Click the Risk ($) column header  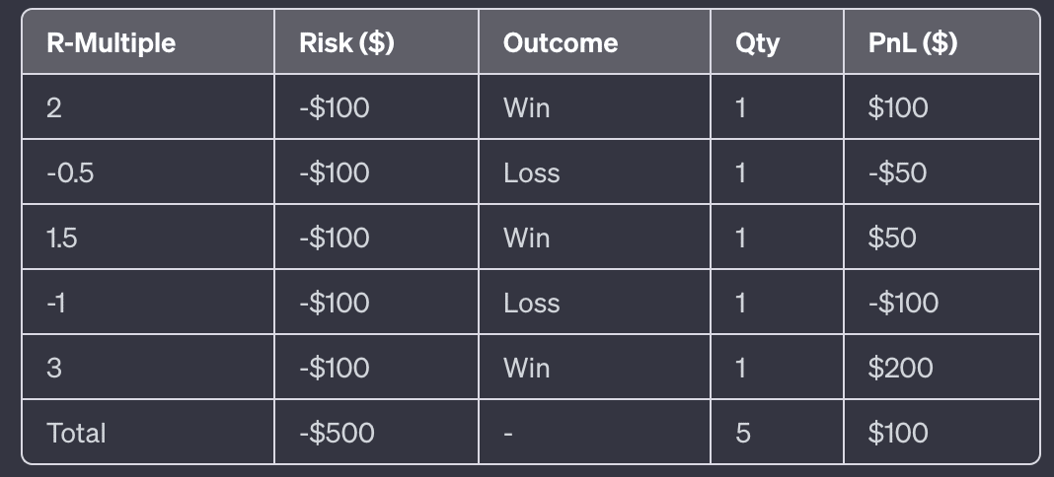coord(346,43)
